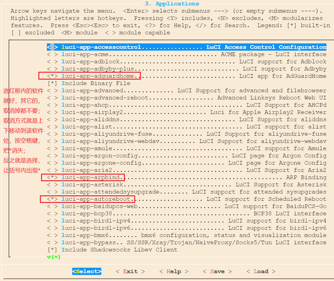
Task: Uncheck the luci-app-autoreboot selection marker
Action: (x=52, y=199)
